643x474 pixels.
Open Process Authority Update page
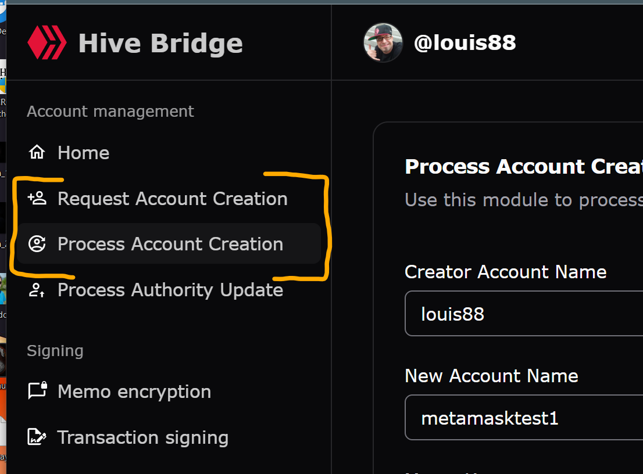169,290
